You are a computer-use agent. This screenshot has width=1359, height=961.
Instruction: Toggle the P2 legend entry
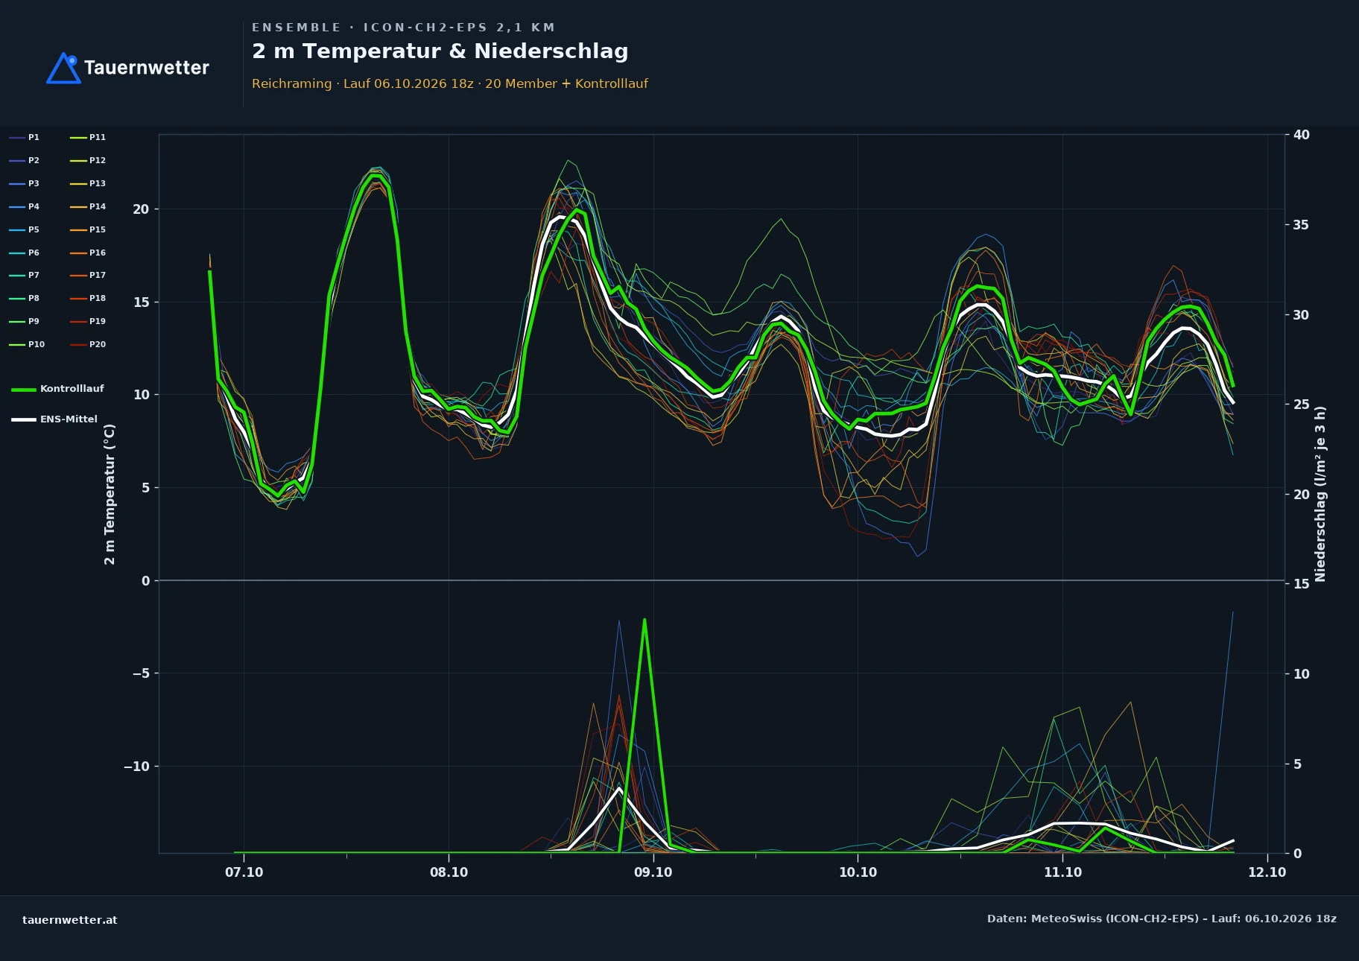click(x=25, y=161)
